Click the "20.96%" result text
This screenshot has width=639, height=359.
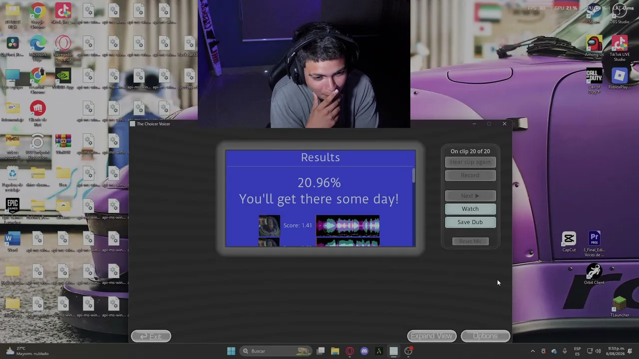319,183
